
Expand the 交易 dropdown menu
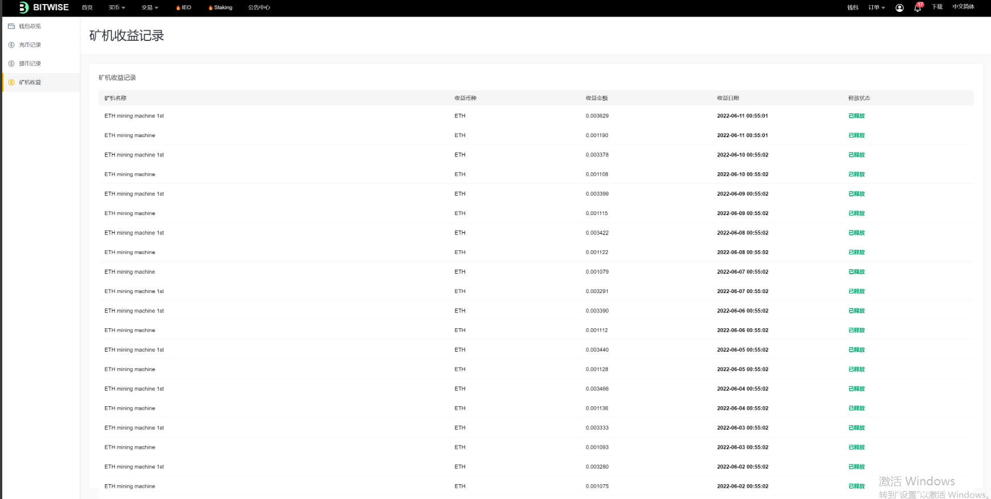coord(150,8)
